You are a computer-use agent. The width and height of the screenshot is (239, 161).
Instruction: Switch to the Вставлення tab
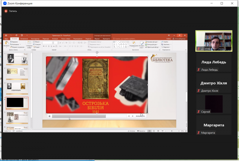click(24, 39)
